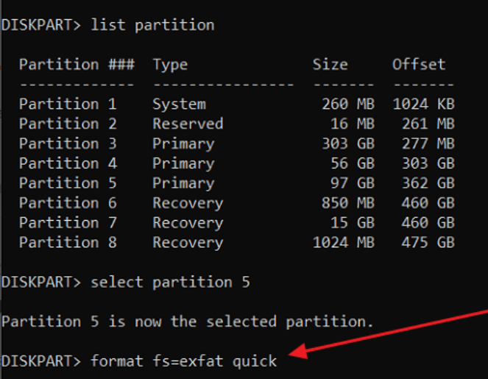Click the 1024 KB offset value
Viewport: 488px width, 379px height.
tap(423, 104)
